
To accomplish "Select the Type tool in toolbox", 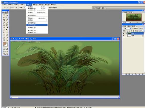I will point(7,33).
